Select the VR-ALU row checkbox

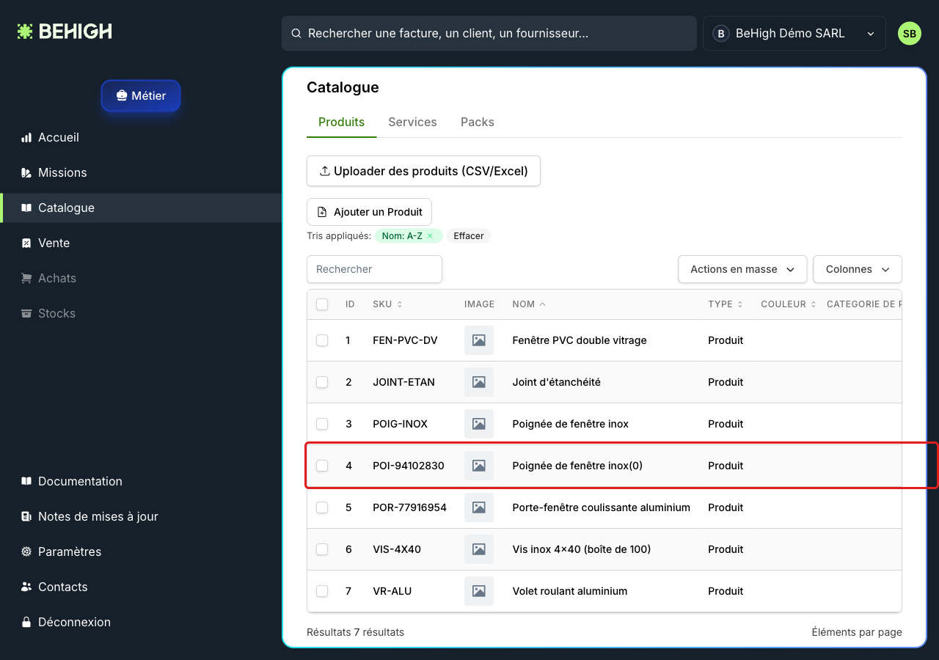point(322,591)
